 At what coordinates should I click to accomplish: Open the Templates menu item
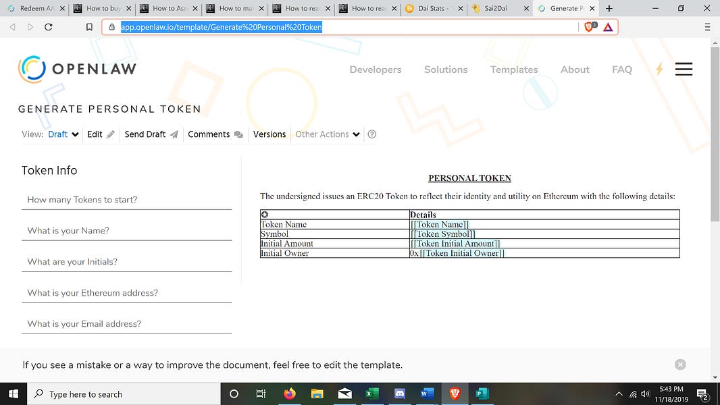pos(514,70)
